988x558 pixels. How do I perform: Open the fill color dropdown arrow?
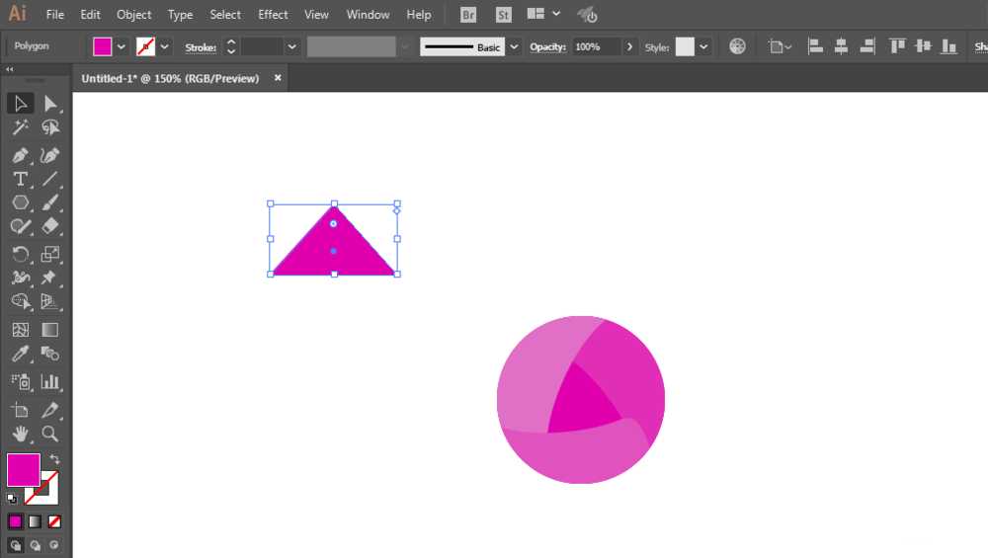[x=121, y=46]
